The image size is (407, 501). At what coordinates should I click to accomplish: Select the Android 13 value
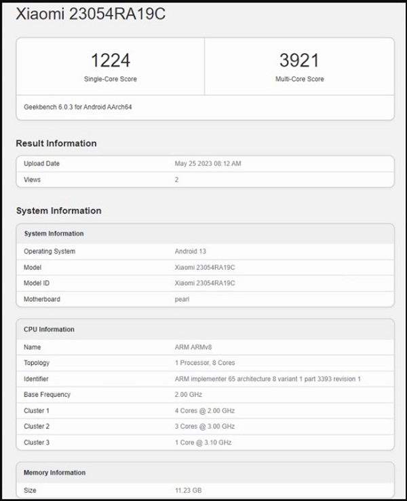tap(191, 252)
